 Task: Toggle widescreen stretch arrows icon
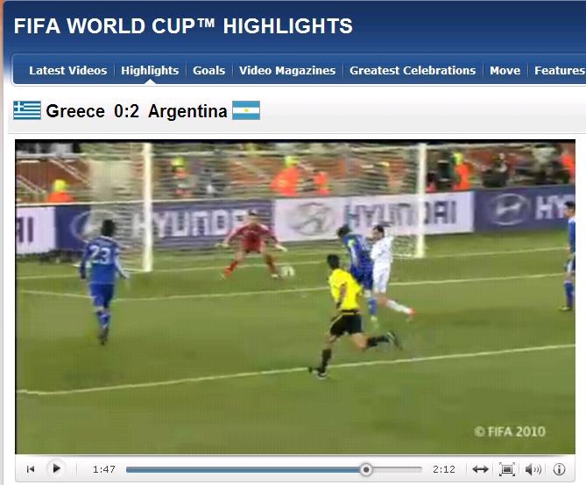(x=480, y=469)
